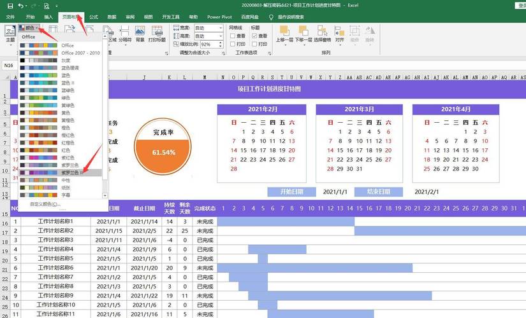Click 自定义颜色 (Customize Colors) option

tap(45, 204)
